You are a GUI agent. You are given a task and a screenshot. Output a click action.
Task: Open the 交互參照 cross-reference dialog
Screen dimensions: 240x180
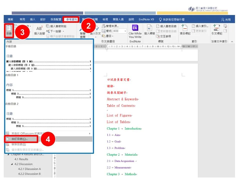click(164, 36)
